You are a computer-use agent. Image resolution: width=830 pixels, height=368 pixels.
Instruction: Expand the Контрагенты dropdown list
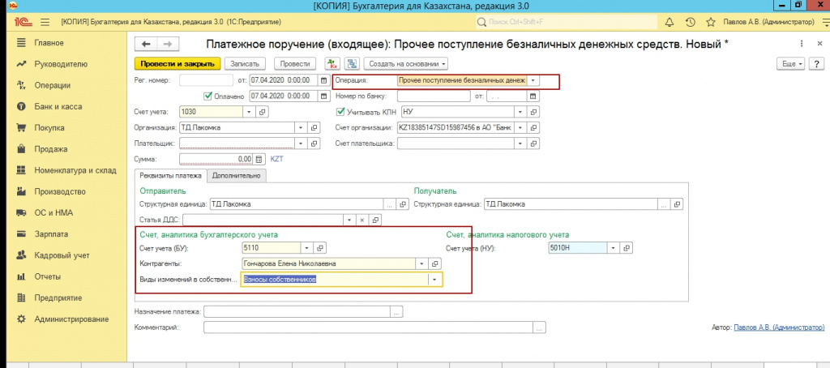point(421,263)
